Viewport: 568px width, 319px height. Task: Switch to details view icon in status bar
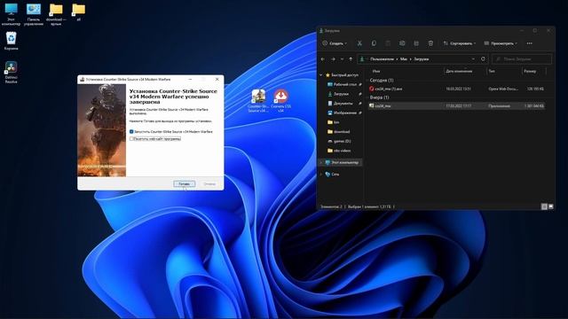[544, 206]
